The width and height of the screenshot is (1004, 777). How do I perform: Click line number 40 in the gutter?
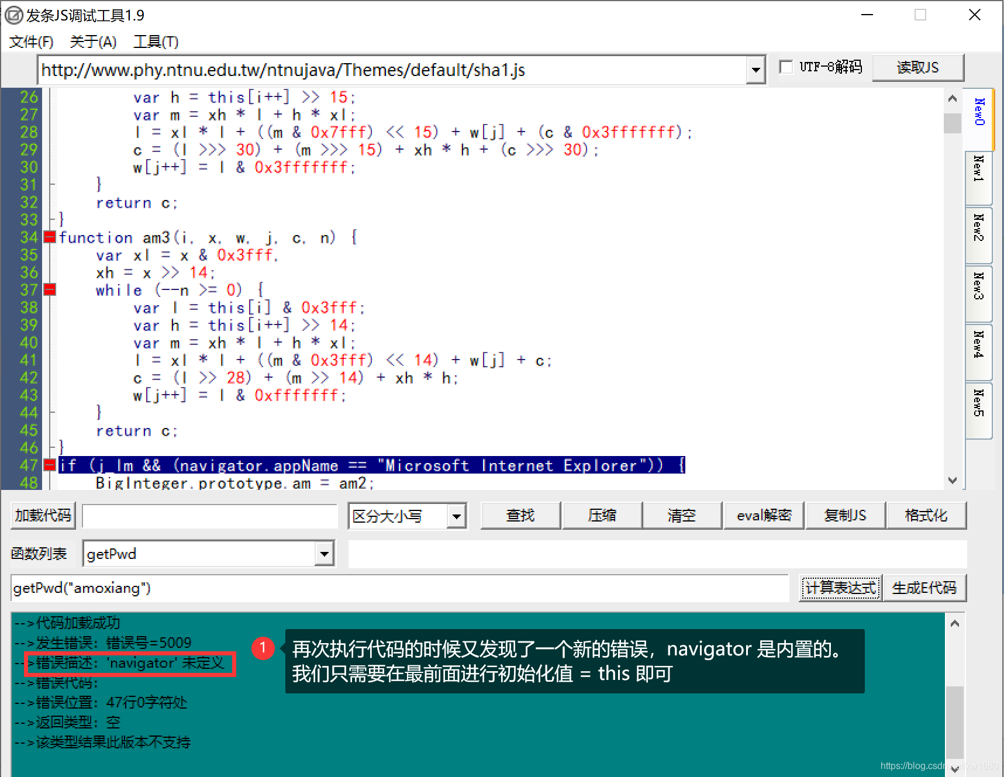(29, 343)
